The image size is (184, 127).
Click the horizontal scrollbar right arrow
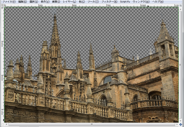click(x=177, y=124)
